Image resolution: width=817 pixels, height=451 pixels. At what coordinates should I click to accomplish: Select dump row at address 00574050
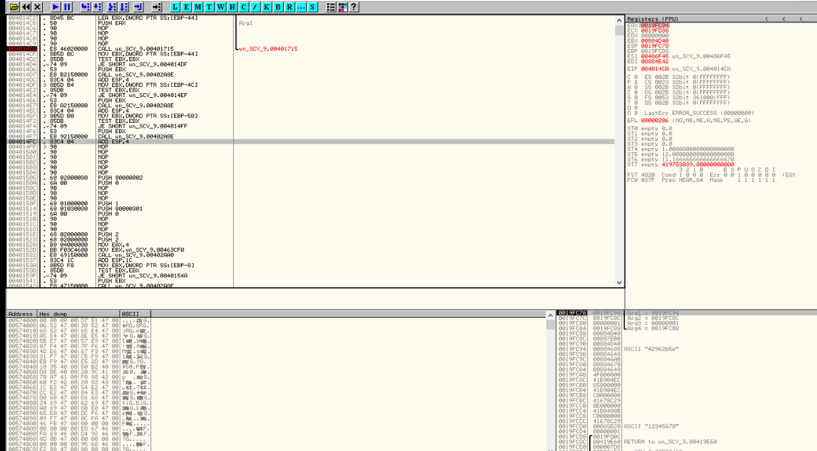pos(78,372)
